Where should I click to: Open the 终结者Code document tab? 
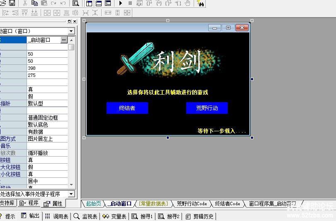tap(227, 204)
